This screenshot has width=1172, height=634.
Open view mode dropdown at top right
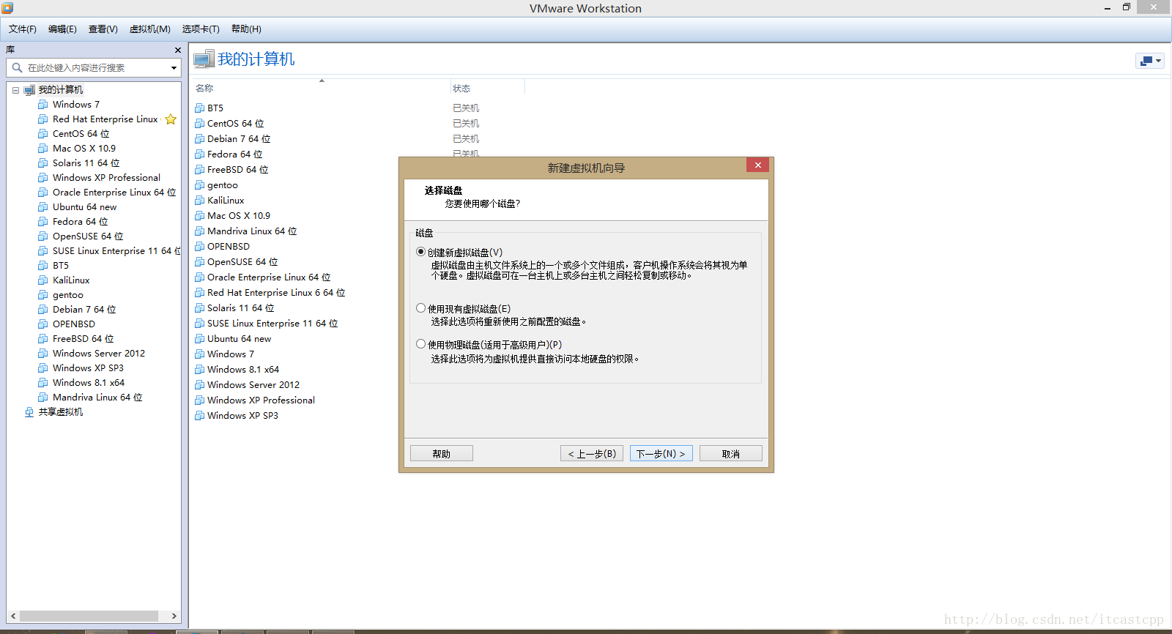tap(1150, 61)
